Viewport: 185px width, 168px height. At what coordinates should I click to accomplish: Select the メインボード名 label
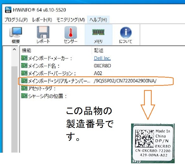click(44, 66)
